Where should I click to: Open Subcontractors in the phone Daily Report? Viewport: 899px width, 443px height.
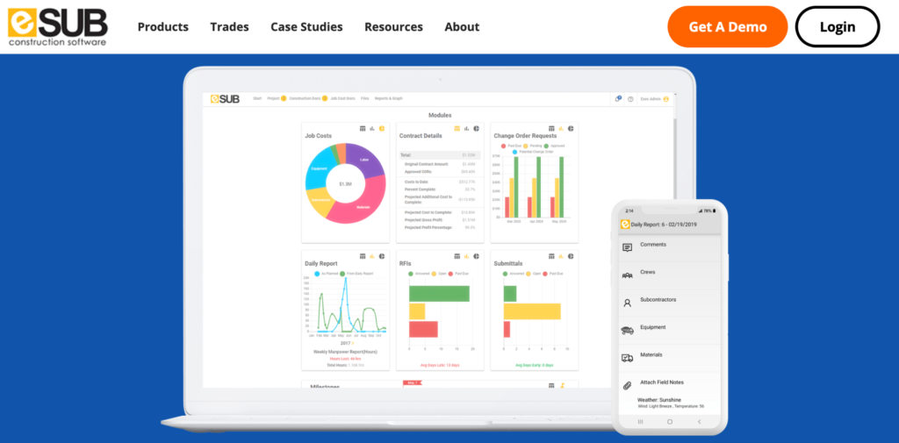[x=670, y=302]
